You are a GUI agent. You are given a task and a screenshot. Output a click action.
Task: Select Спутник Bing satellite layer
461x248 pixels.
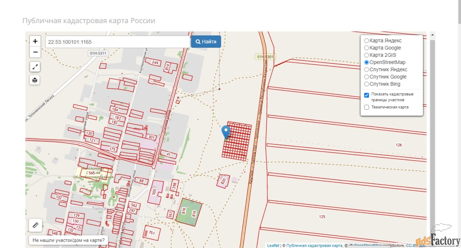(x=366, y=84)
